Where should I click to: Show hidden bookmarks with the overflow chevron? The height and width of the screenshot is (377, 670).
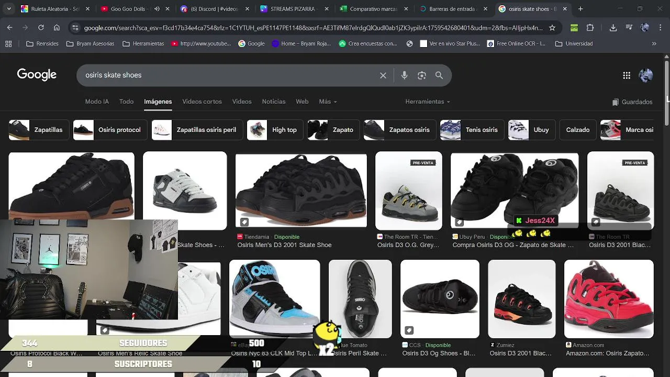click(x=654, y=43)
